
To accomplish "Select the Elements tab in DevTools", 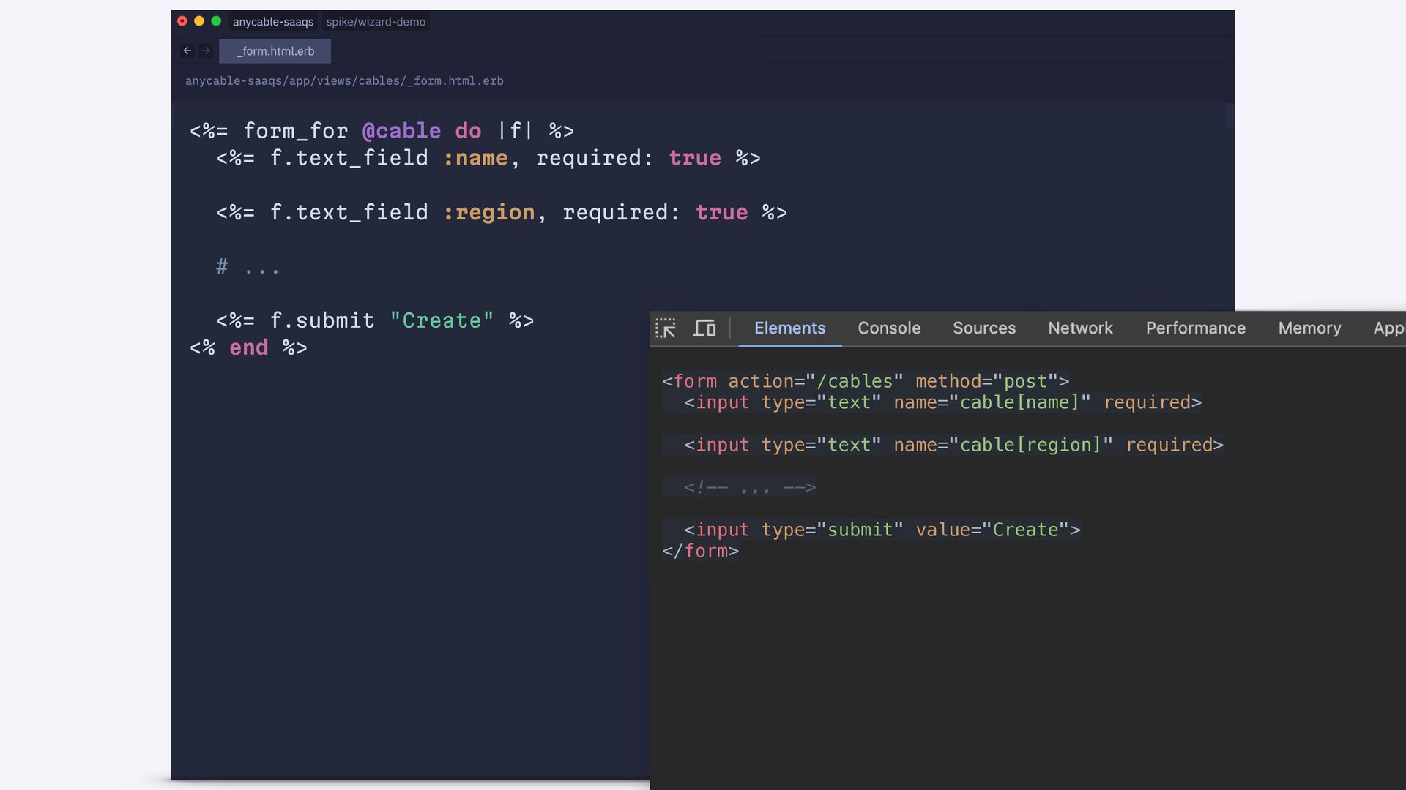I will (x=789, y=328).
